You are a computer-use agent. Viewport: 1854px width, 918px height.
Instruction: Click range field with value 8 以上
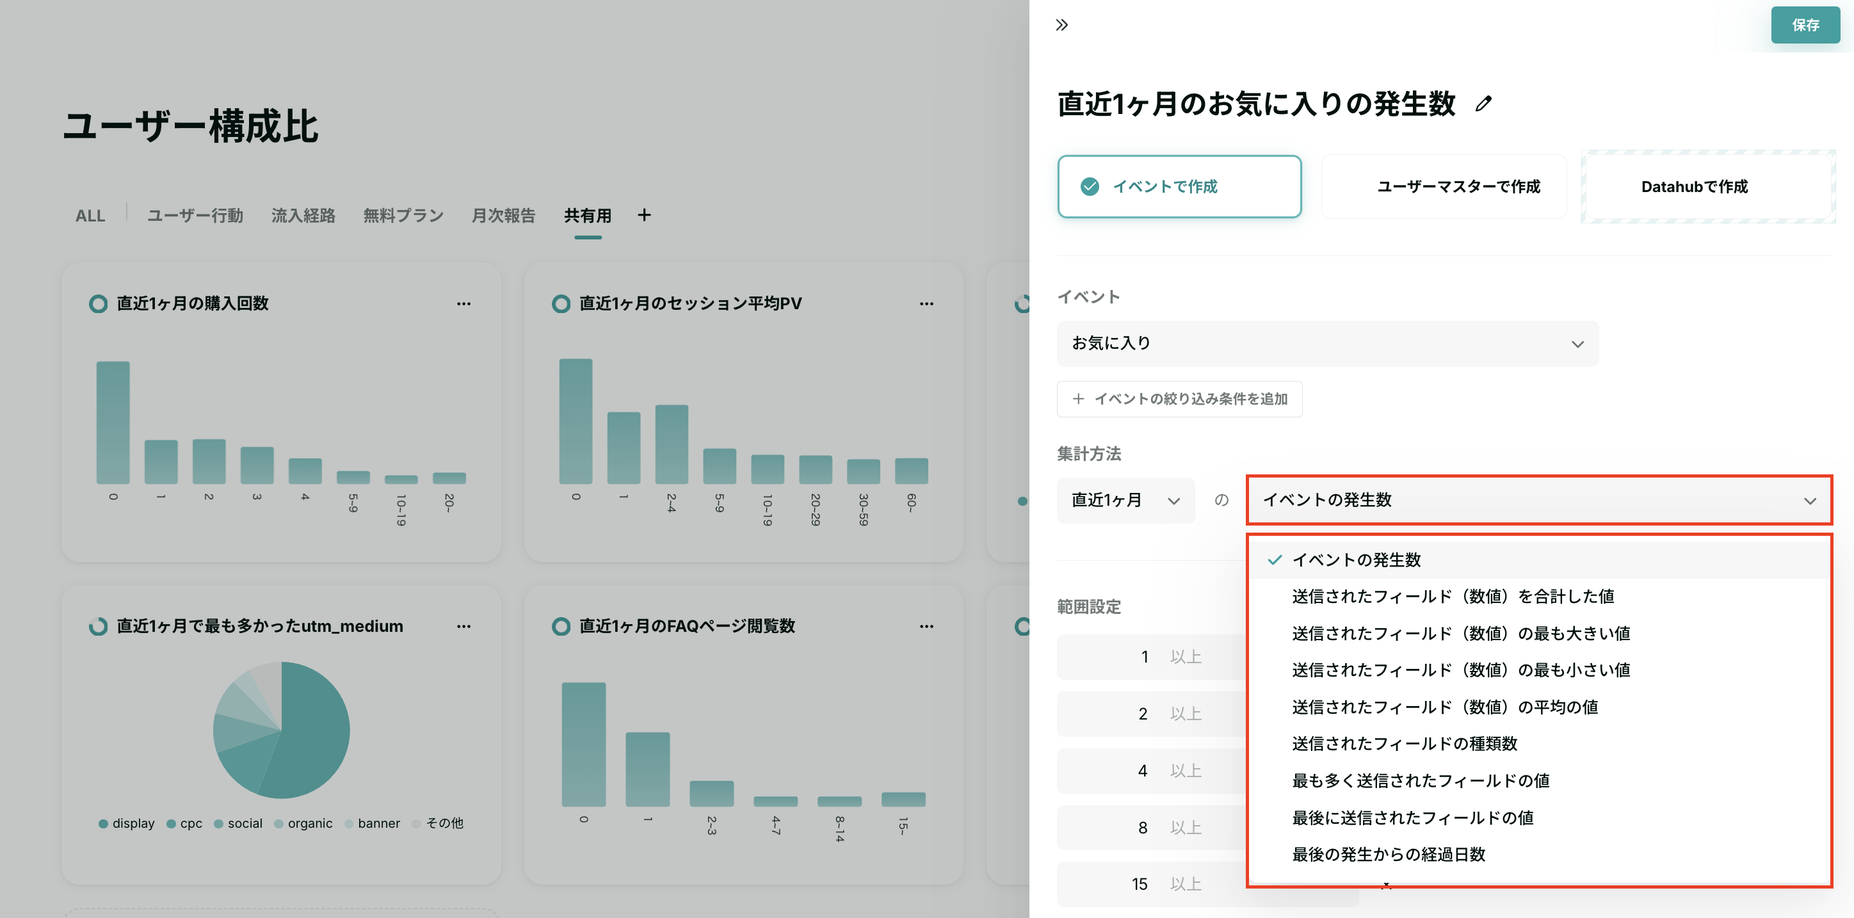(1152, 827)
